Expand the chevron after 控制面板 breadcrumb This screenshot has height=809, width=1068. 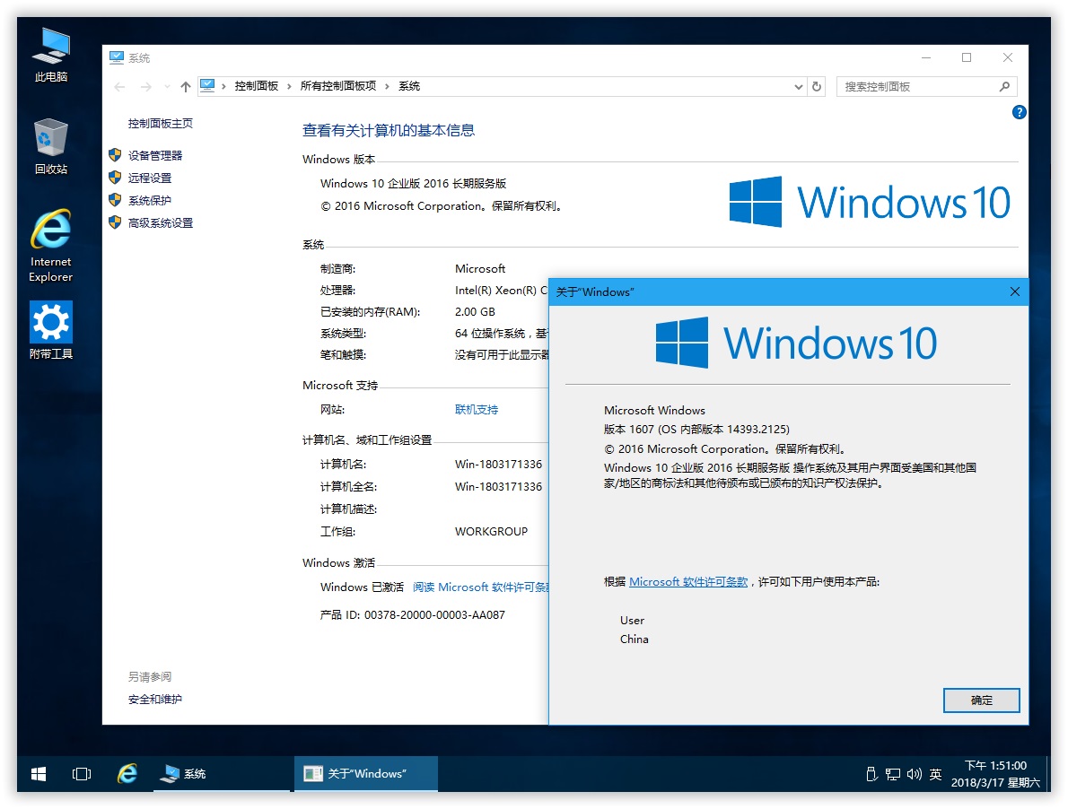290,86
